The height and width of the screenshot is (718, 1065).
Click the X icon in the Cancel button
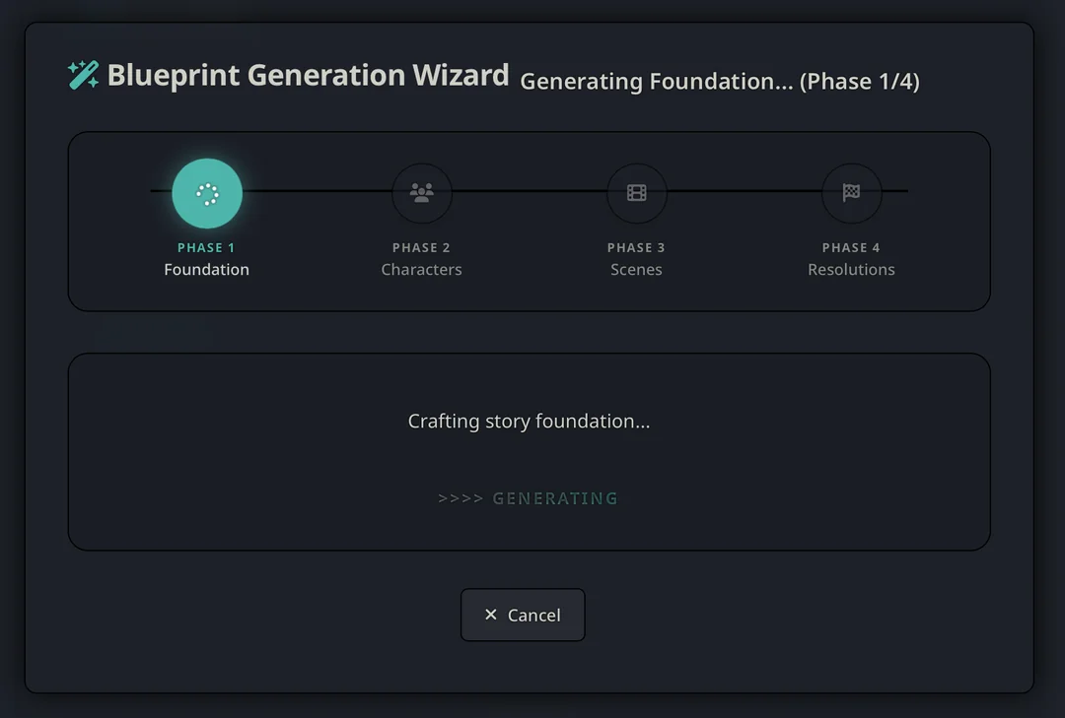491,615
